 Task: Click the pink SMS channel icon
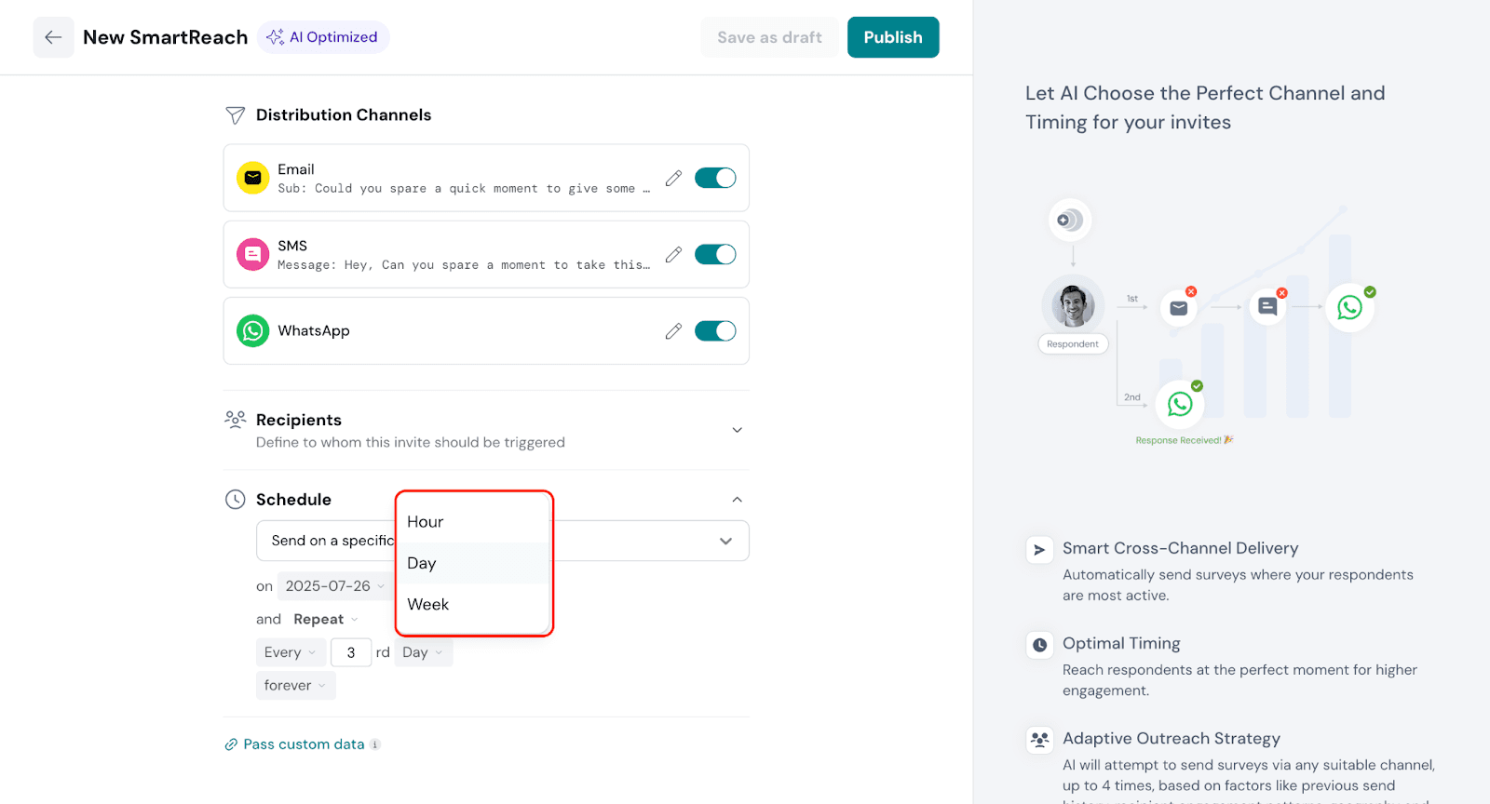coord(252,254)
